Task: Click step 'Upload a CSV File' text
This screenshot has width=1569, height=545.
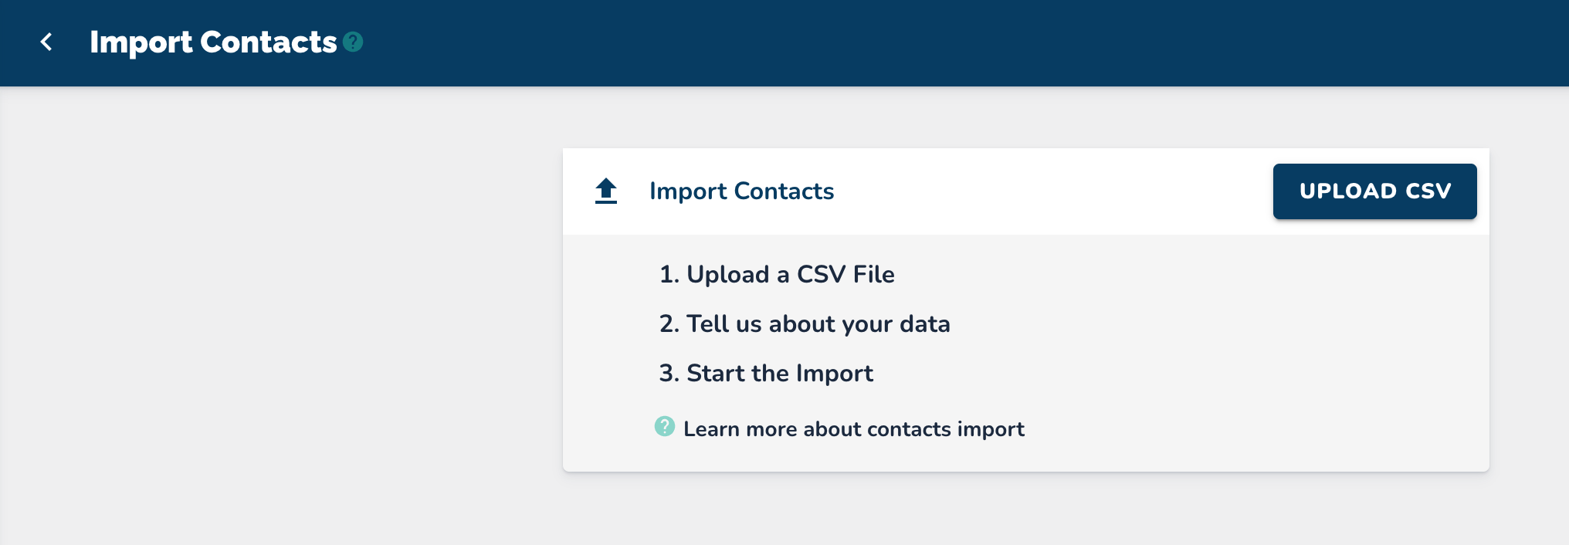Action: click(x=790, y=275)
